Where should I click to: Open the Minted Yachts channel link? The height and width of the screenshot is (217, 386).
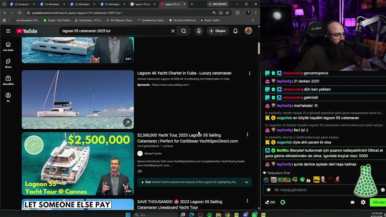[x=153, y=153]
